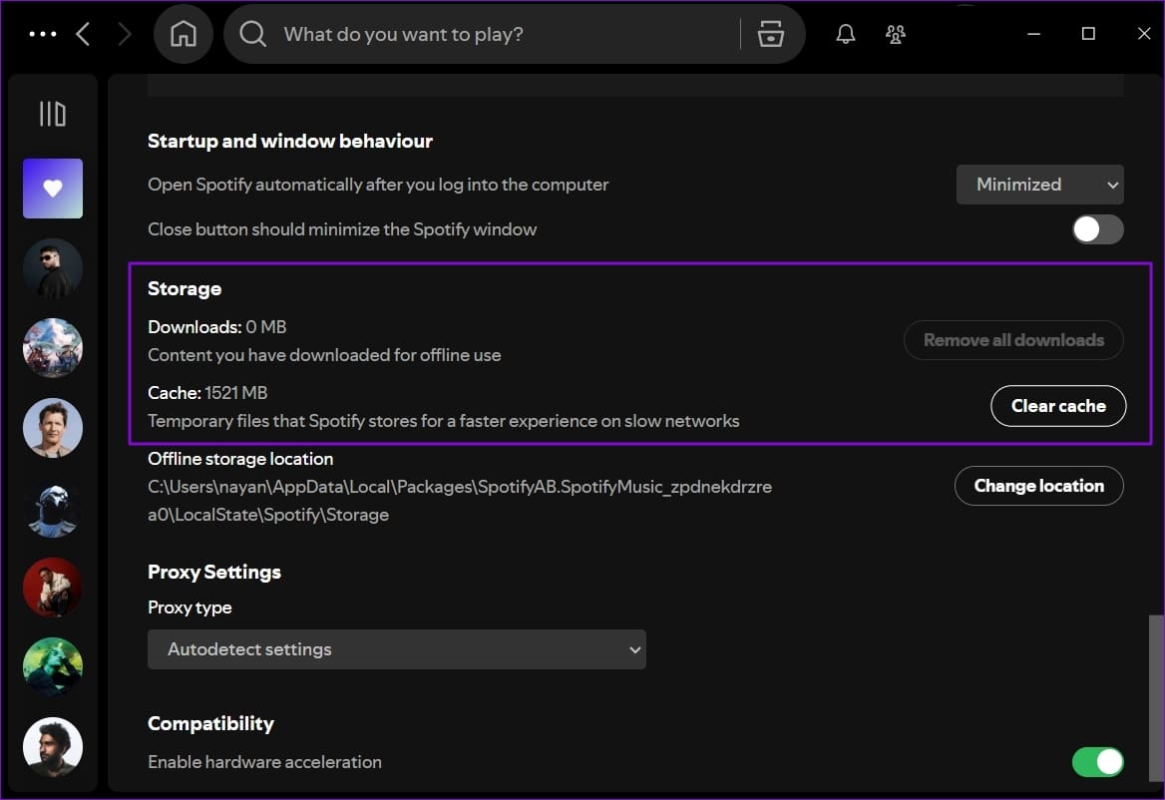Image resolution: width=1165 pixels, height=800 pixels.
Task: Open the colorful anime artwork thumbnail
Action: coord(53,348)
